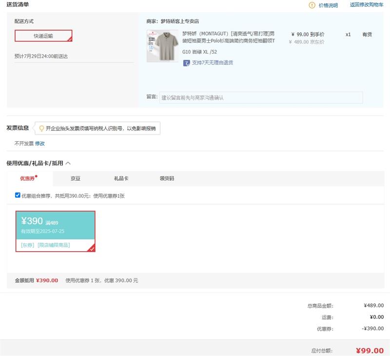Click the 价格说明 text link
390x356 pixels.
pos(328,5)
